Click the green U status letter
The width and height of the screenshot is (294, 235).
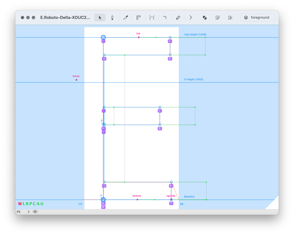tap(42, 204)
